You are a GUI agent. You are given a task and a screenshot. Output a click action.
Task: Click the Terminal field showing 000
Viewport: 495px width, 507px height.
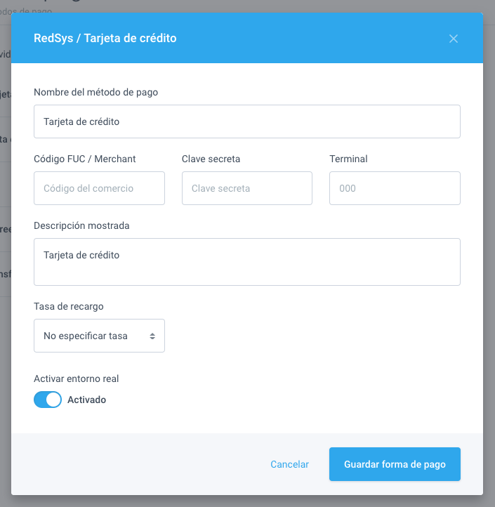tap(395, 188)
